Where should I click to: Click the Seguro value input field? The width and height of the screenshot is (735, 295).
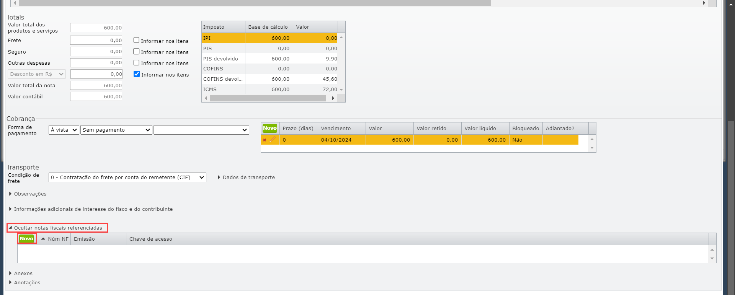(96, 51)
